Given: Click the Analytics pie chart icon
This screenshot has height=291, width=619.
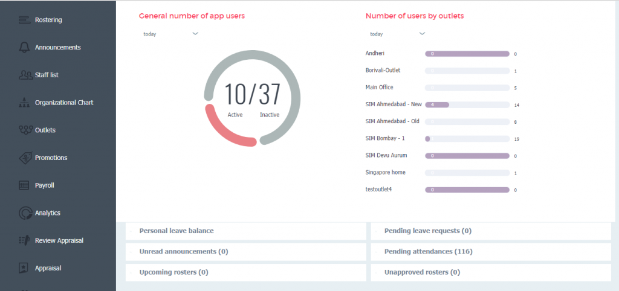Looking at the screenshot, I should (x=25, y=213).
